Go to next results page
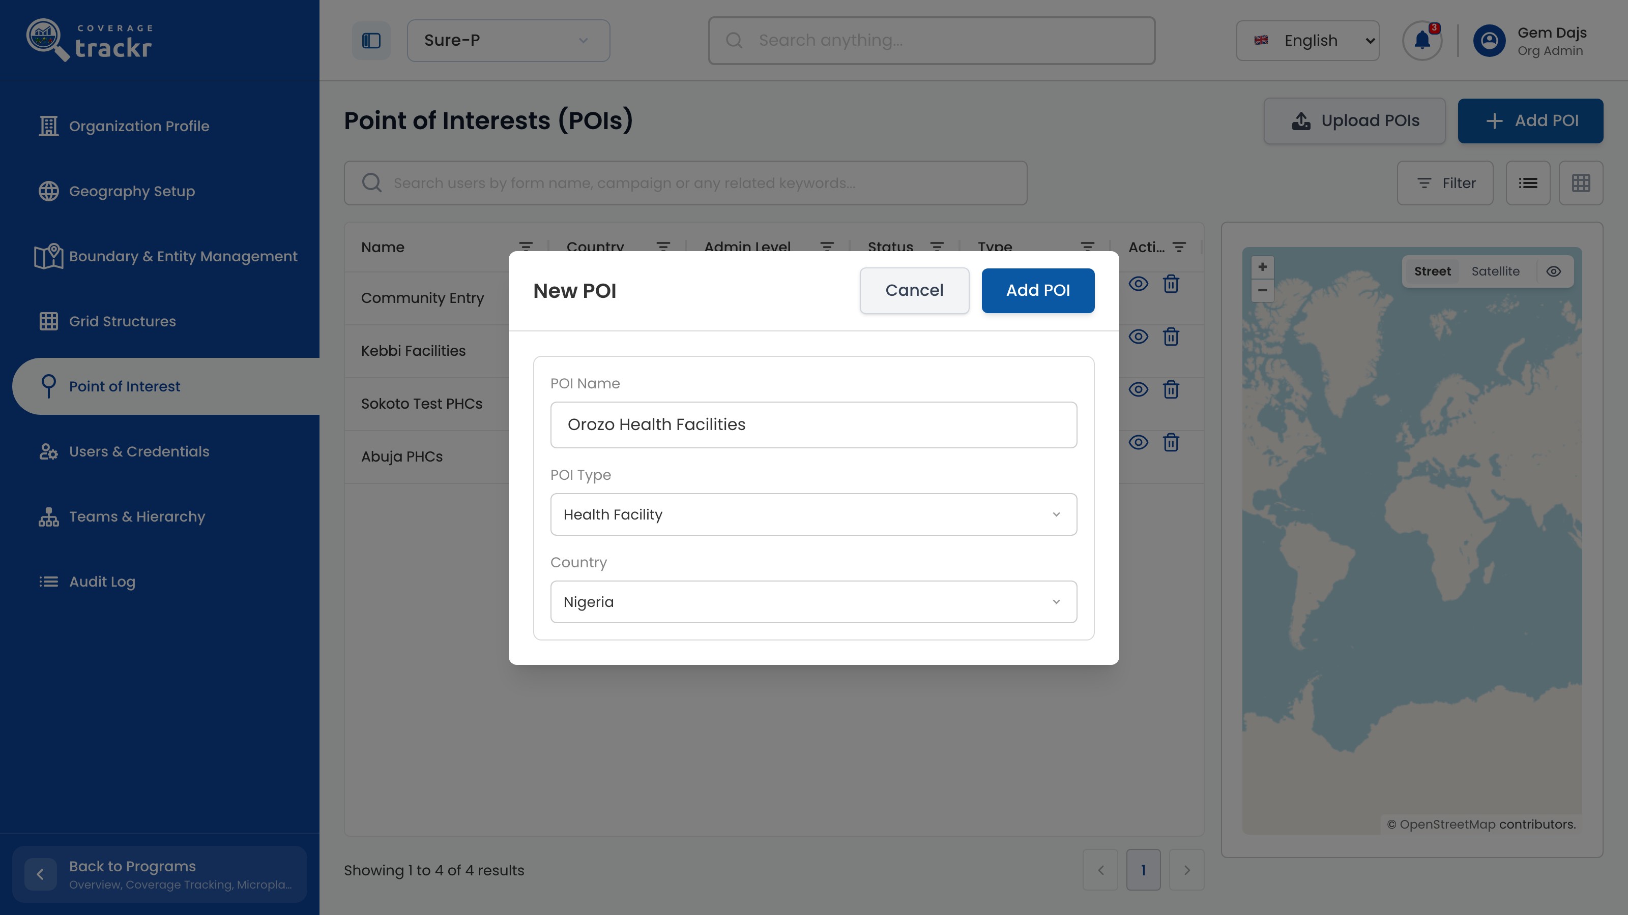Viewport: 1628px width, 915px height. [x=1187, y=870]
